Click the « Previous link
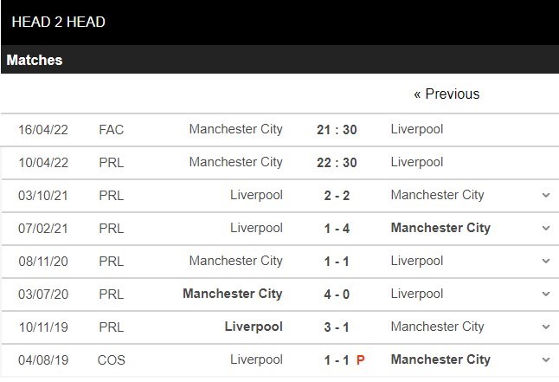 pos(446,94)
